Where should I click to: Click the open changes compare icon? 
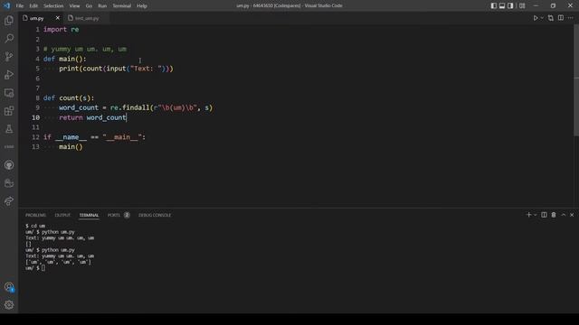click(x=551, y=18)
